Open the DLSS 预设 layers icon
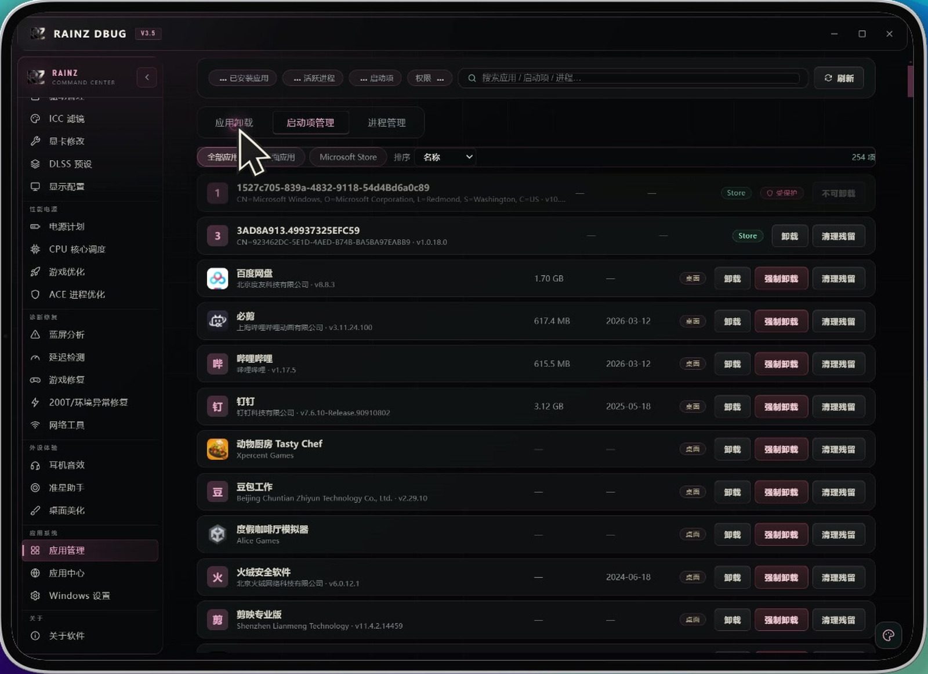Viewport: 928px width, 674px height. [x=35, y=164]
